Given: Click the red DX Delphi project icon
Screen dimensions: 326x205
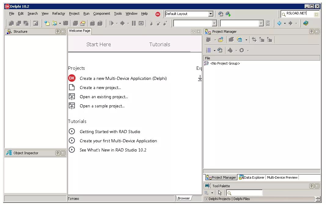Looking at the screenshot, I should (72, 78).
